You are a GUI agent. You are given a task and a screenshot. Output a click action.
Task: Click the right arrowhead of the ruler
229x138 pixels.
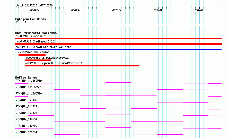(221, 8)
